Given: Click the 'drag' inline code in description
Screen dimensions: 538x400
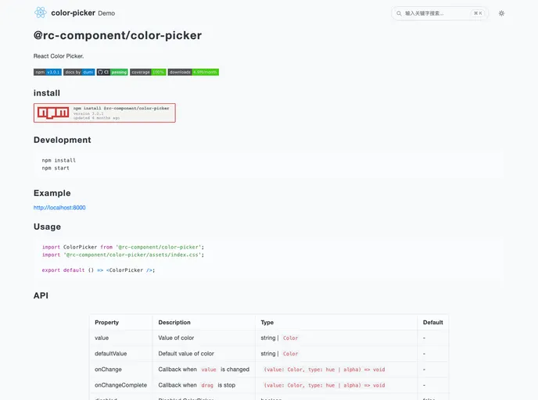Looking at the screenshot, I should pos(207,385).
